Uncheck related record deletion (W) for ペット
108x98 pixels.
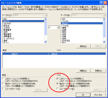click(58, 84)
